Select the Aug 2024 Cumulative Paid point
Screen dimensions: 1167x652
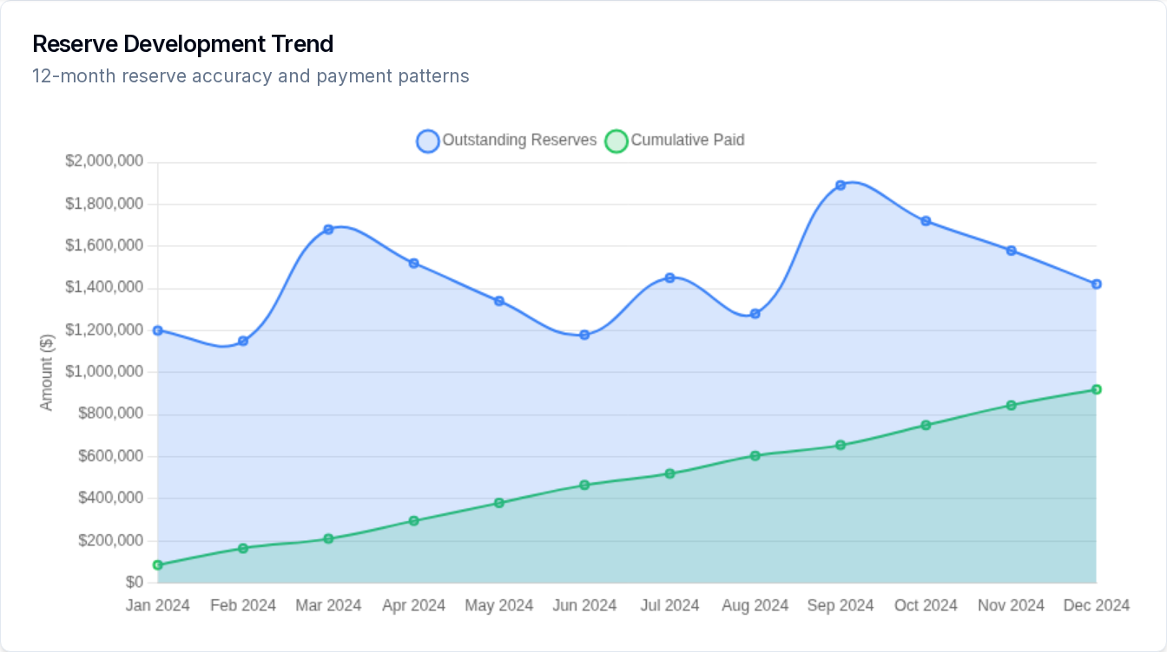pyautogui.click(x=755, y=456)
